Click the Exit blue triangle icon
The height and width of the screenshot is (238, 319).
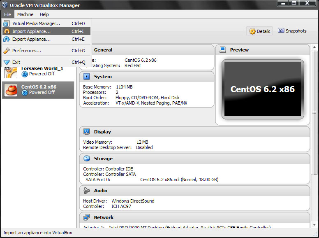coord(7,62)
